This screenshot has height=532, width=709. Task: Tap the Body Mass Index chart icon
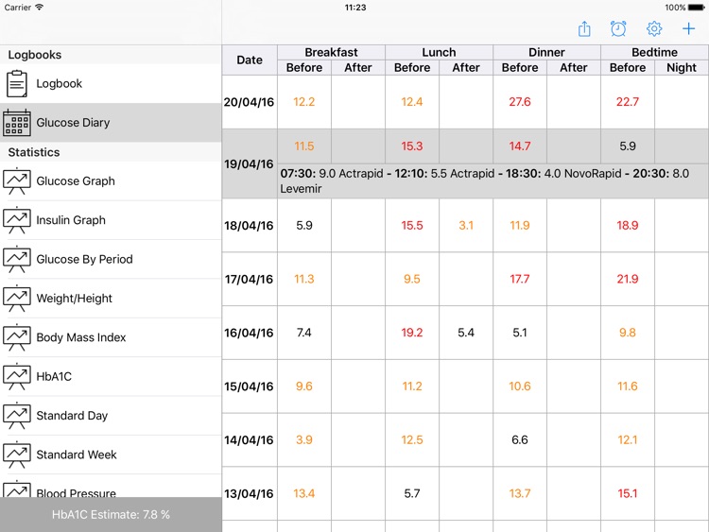[x=17, y=337]
